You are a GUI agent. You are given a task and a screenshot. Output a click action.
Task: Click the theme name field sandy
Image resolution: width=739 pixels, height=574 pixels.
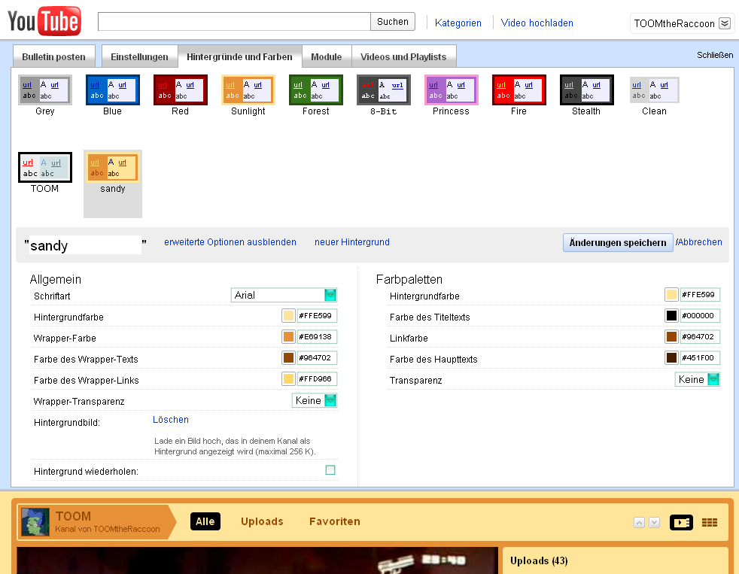85,245
